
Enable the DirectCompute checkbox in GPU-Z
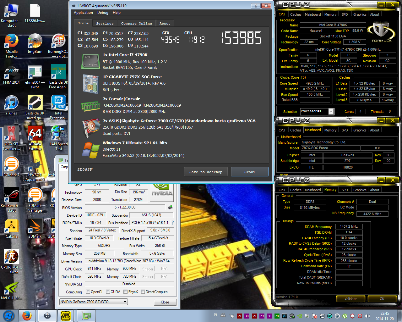coord(143,292)
